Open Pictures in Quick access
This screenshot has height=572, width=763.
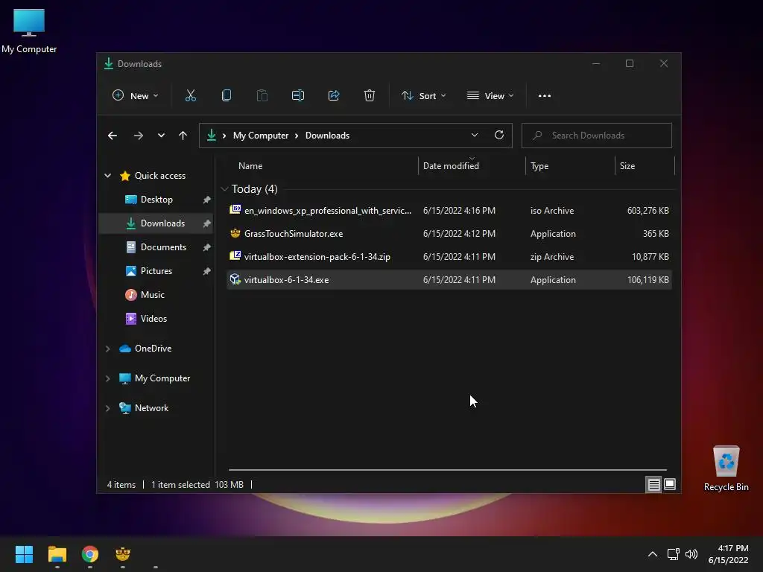pyautogui.click(x=156, y=271)
